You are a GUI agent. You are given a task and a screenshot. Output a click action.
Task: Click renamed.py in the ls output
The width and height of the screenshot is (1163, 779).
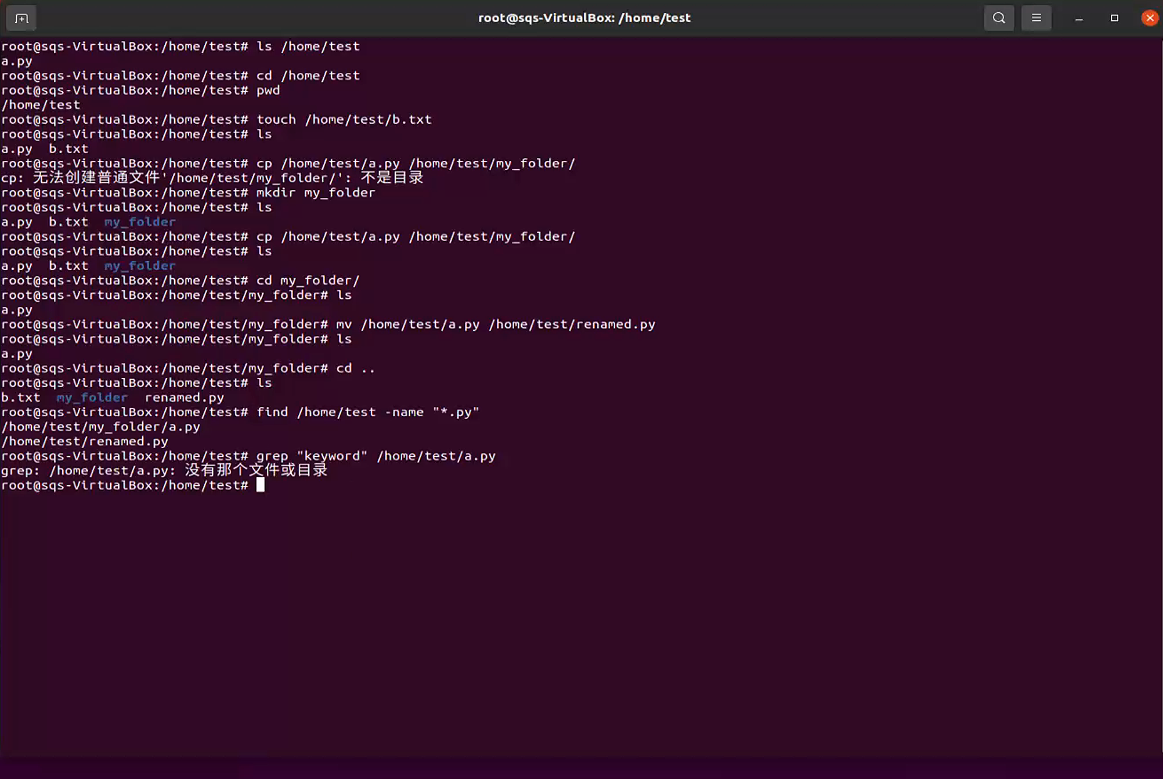(184, 398)
